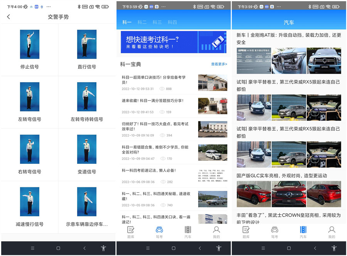This screenshot has width=347, height=256.
Task: Tap the back arrow on 交警手势 screen
Action: point(8,17)
